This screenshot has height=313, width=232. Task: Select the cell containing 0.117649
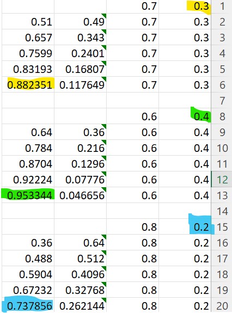(81, 85)
